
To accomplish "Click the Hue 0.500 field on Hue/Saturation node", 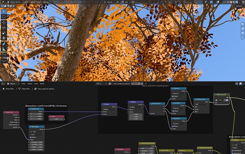I will (147, 148).
